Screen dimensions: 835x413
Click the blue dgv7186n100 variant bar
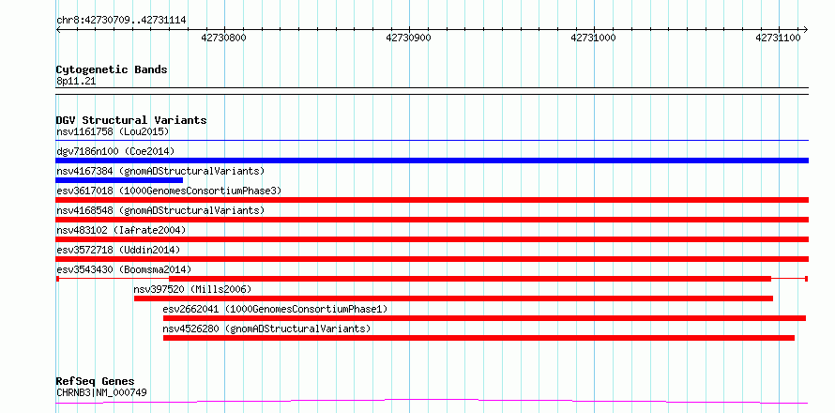[433, 161]
